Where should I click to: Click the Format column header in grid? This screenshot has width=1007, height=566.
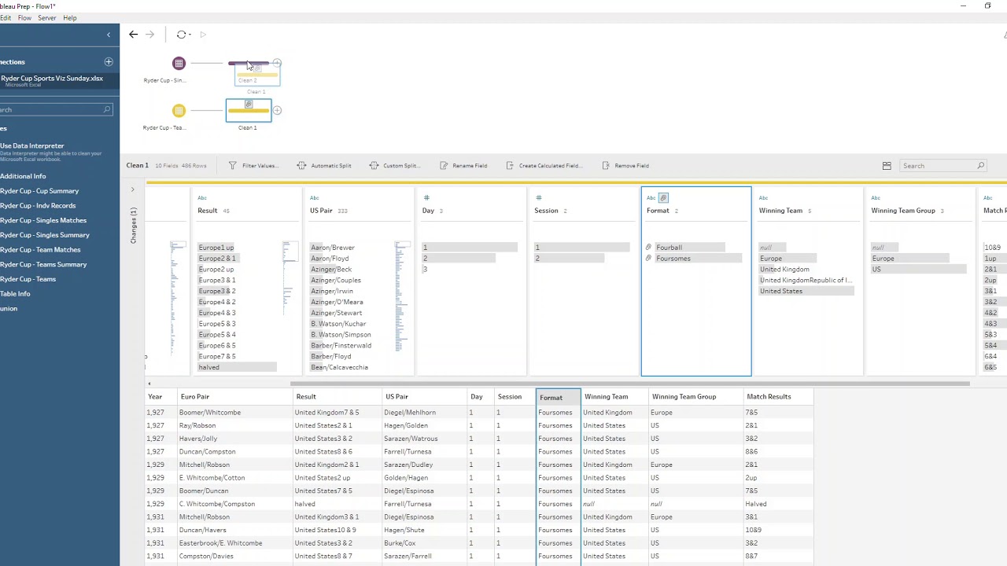559,397
